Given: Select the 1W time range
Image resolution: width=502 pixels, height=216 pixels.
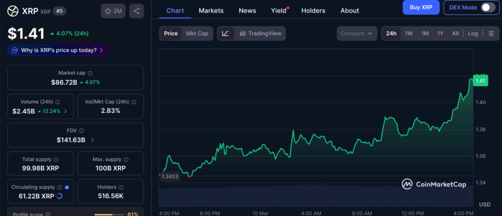Looking at the screenshot, I should (409, 33).
